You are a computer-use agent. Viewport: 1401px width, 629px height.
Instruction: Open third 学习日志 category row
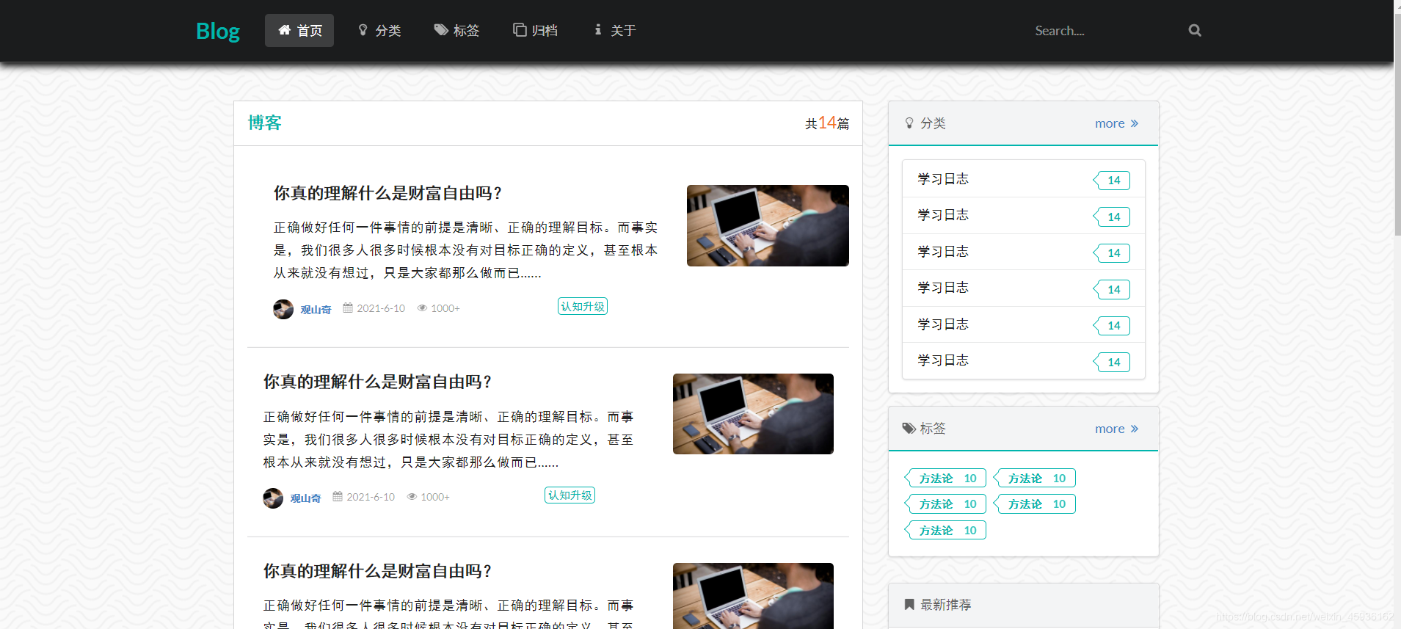coord(1023,252)
